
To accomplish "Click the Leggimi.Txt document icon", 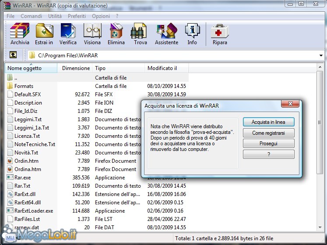I will pos(10,119).
